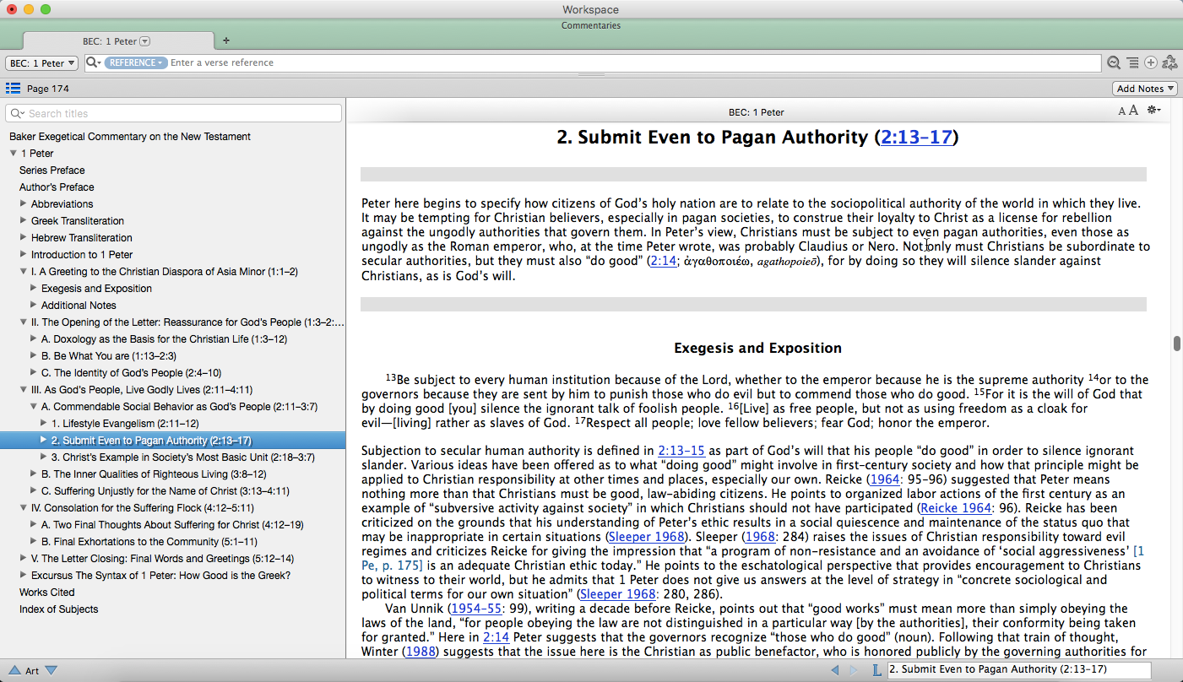Screen dimensions: 1183x682
Task: Open the tab's dropdown arrow next to BEC: 1 Peter
Action: tap(144, 41)
